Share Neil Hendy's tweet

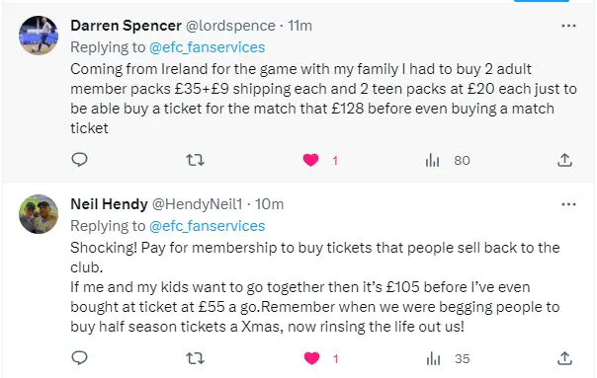pos(564,358)
